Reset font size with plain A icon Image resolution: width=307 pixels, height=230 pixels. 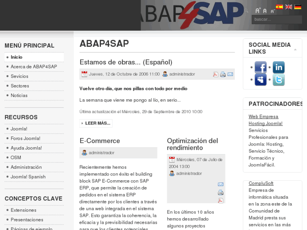coord(265,11)
